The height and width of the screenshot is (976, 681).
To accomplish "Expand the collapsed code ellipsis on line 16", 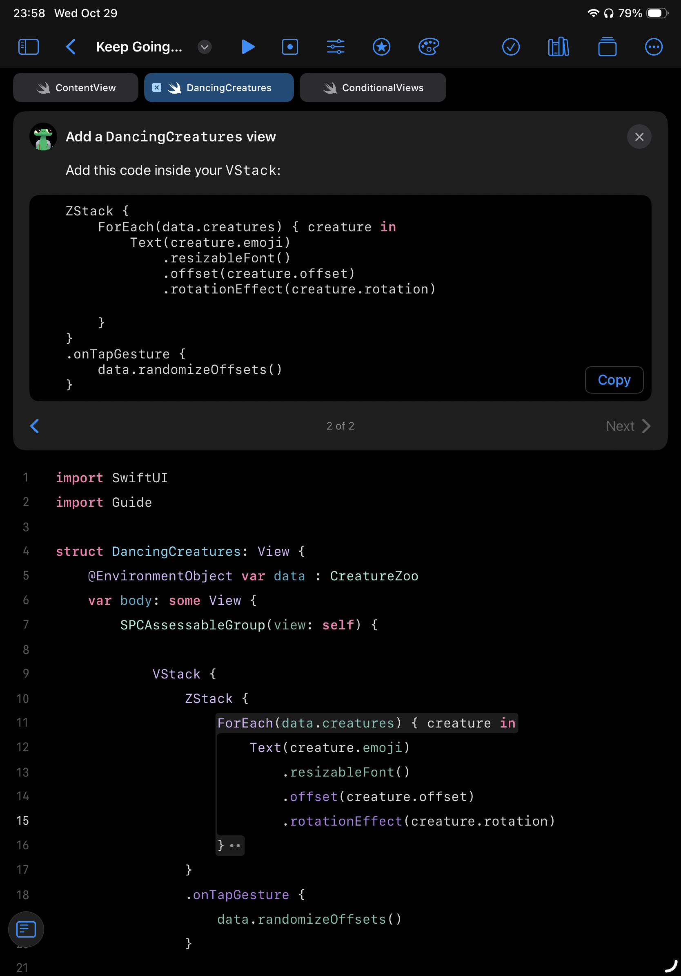I will [x=235, y=846].
